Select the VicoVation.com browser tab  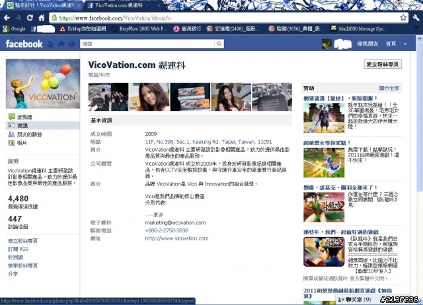pyautogui.click(x=123, y=5)
